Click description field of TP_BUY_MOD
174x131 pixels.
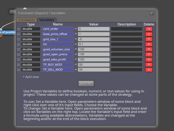click(127, 64)
